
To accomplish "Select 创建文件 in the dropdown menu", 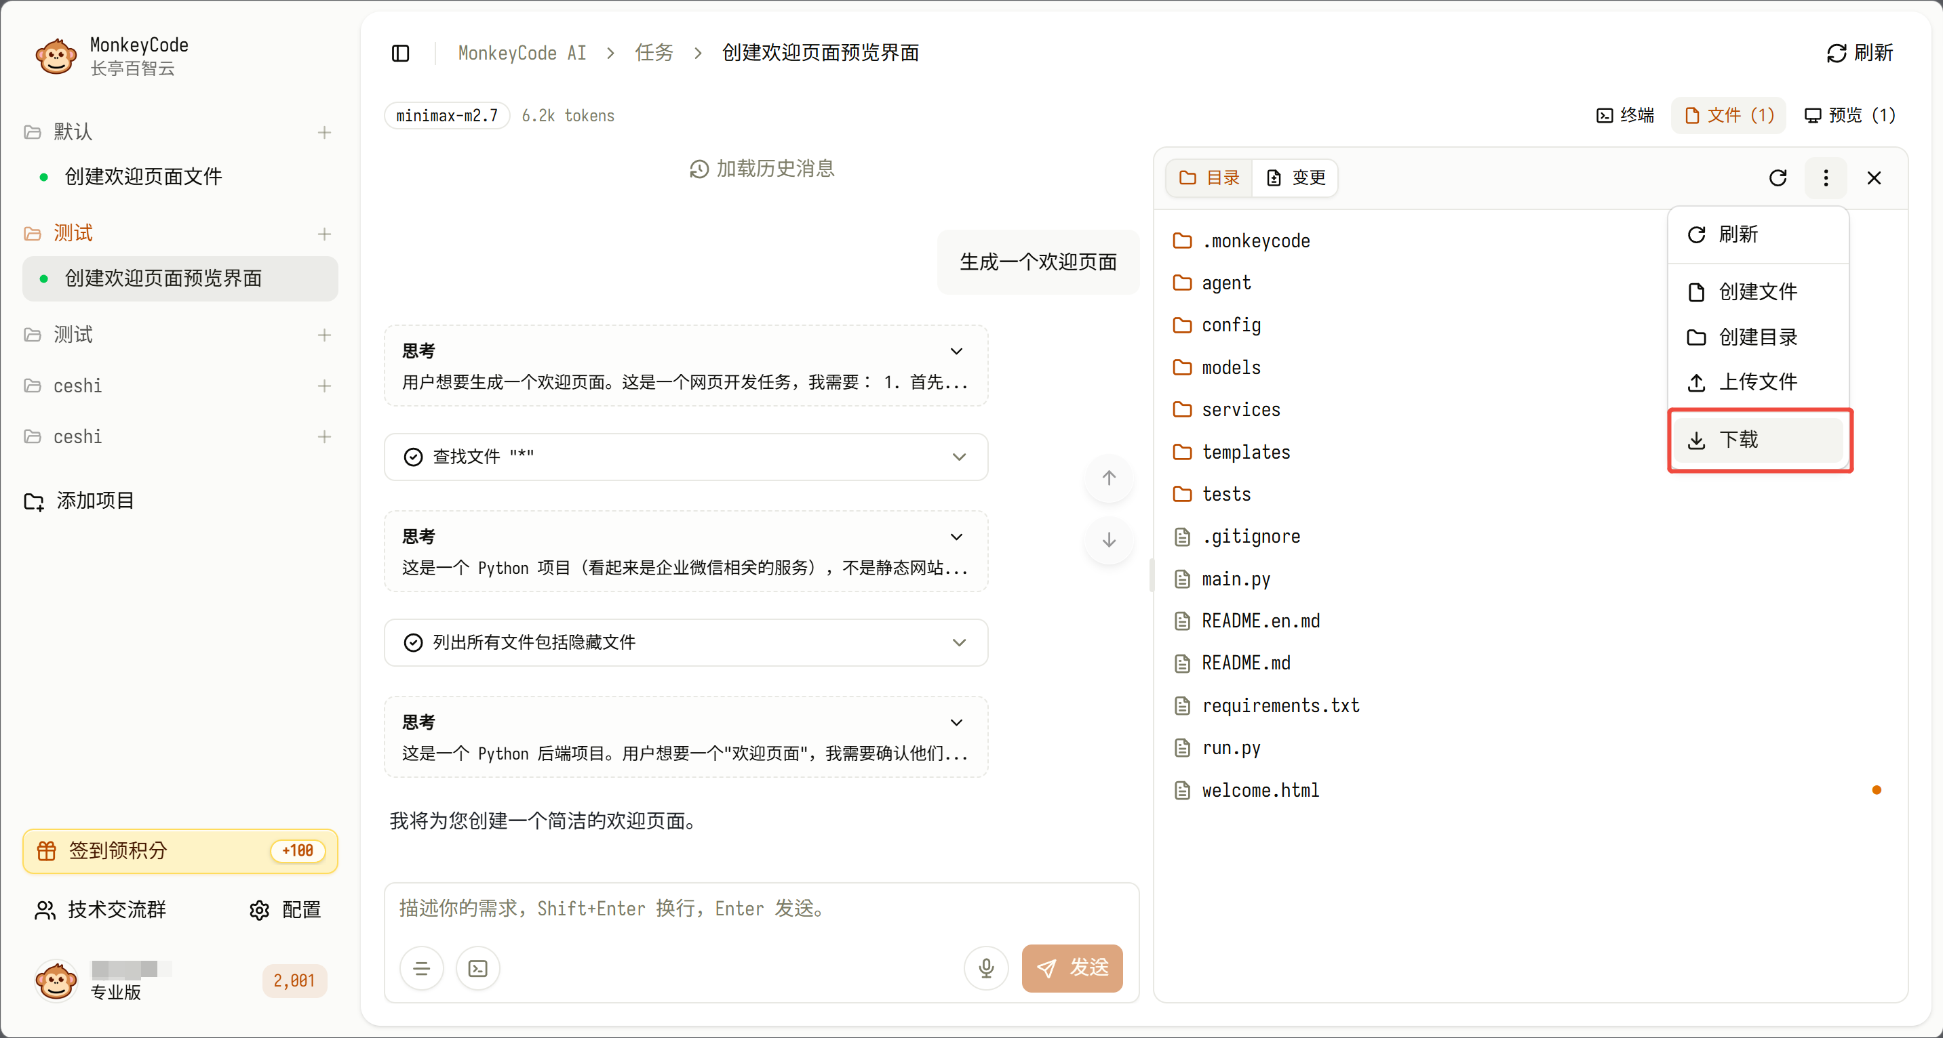I will tap(1756, 292).
